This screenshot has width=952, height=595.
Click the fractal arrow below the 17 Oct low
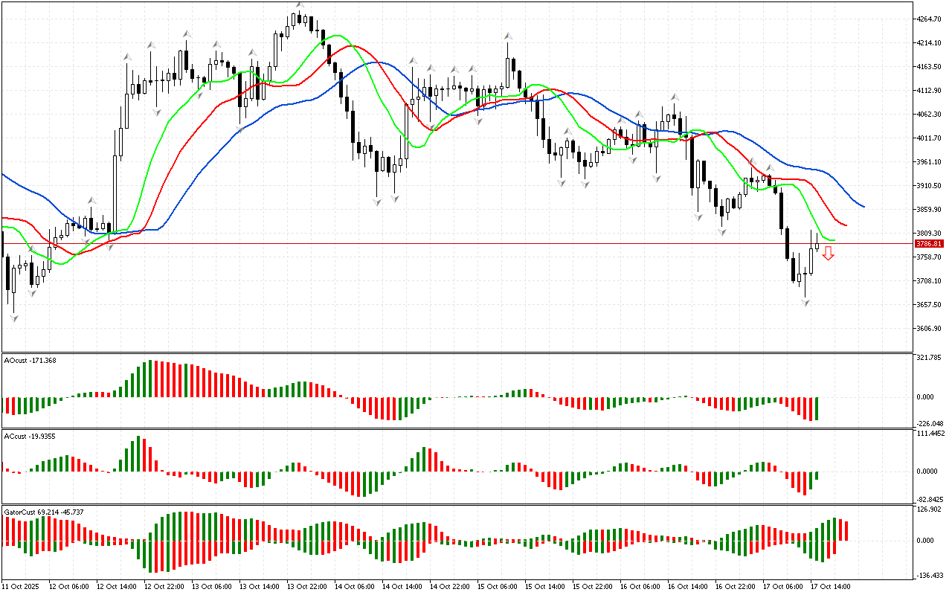coord(805,303)
